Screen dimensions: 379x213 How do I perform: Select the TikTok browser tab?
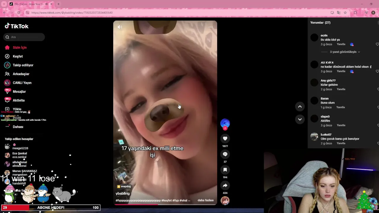(31, 4)
